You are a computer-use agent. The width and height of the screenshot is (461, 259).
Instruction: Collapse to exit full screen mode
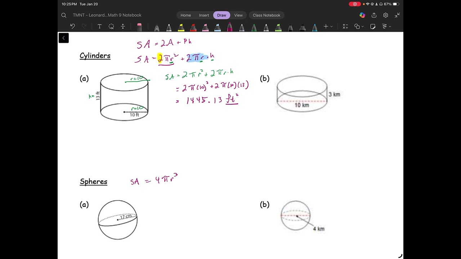[x=397, y=15]
